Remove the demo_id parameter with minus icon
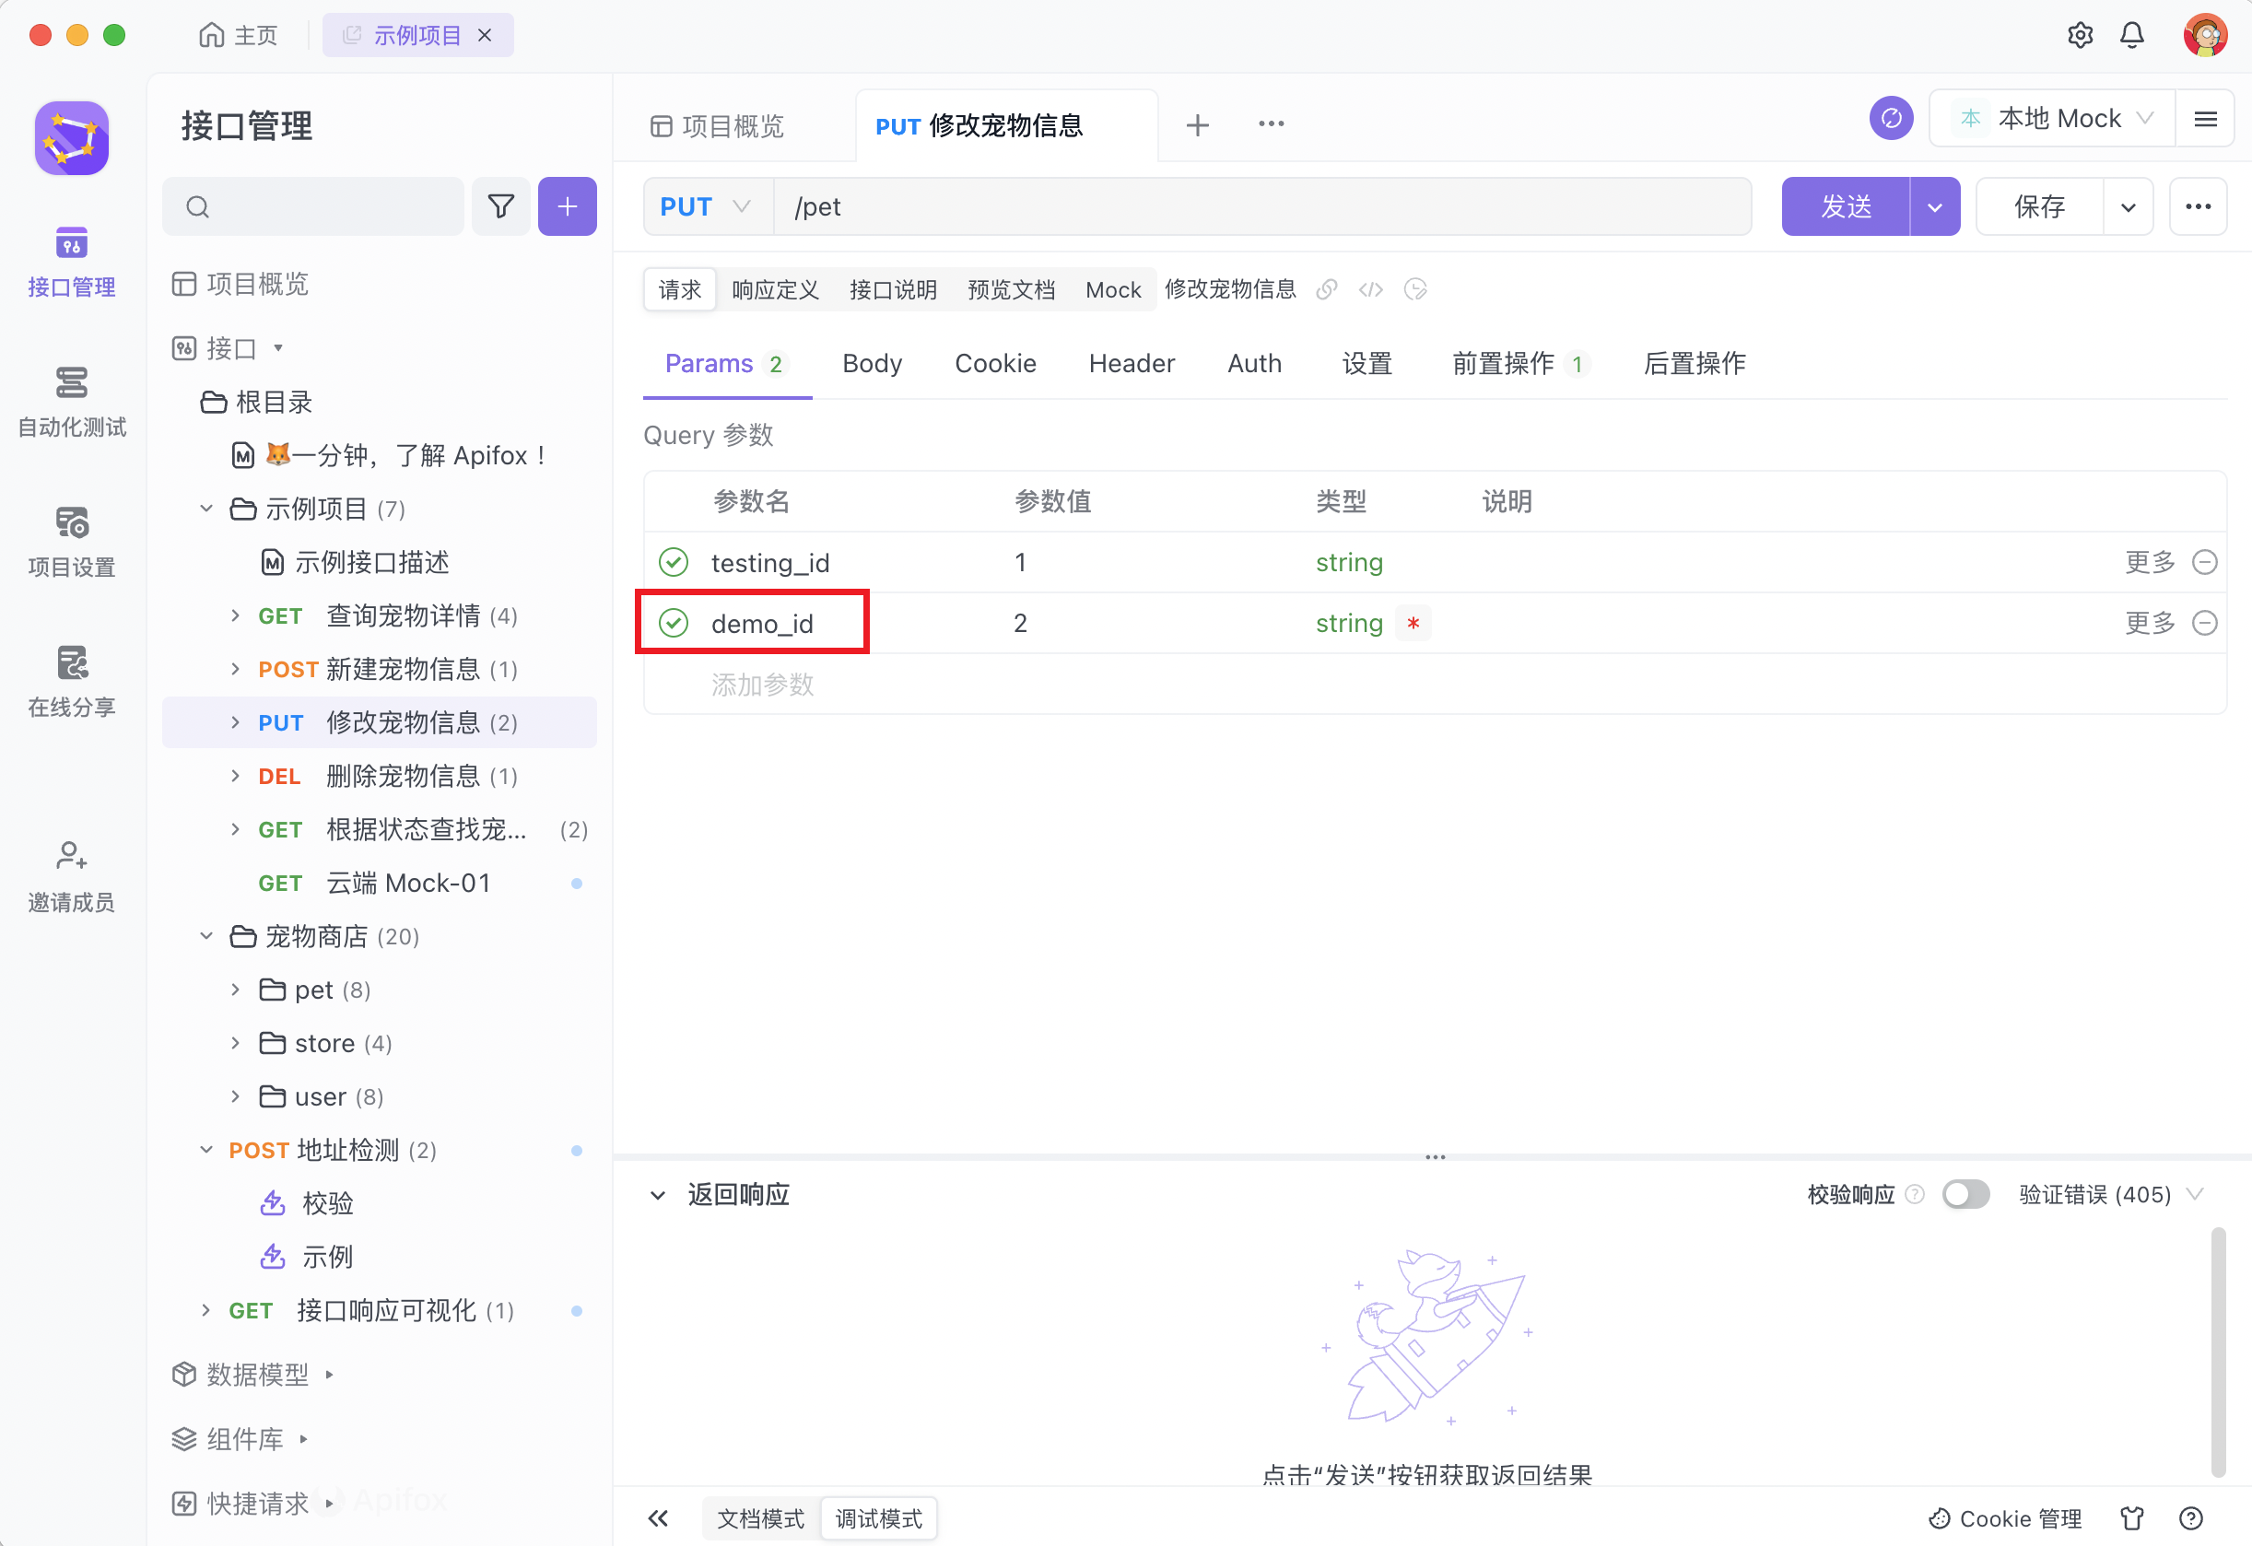This screenshot has height=1546, width=2252. [2204, 623]
